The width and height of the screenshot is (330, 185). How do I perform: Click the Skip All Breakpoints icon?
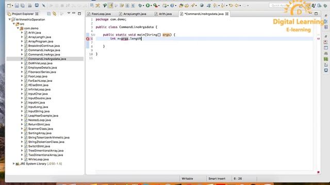click(x=43, y=6)
